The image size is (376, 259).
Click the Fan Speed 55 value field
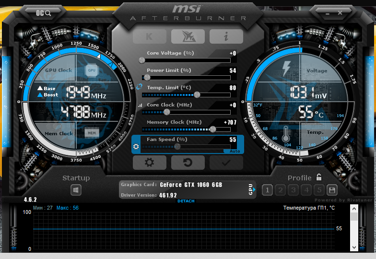click(233, 140)
